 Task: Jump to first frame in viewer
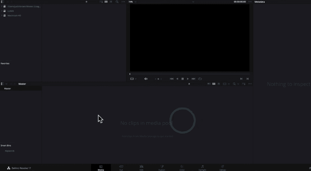click(x=171, y=79)
